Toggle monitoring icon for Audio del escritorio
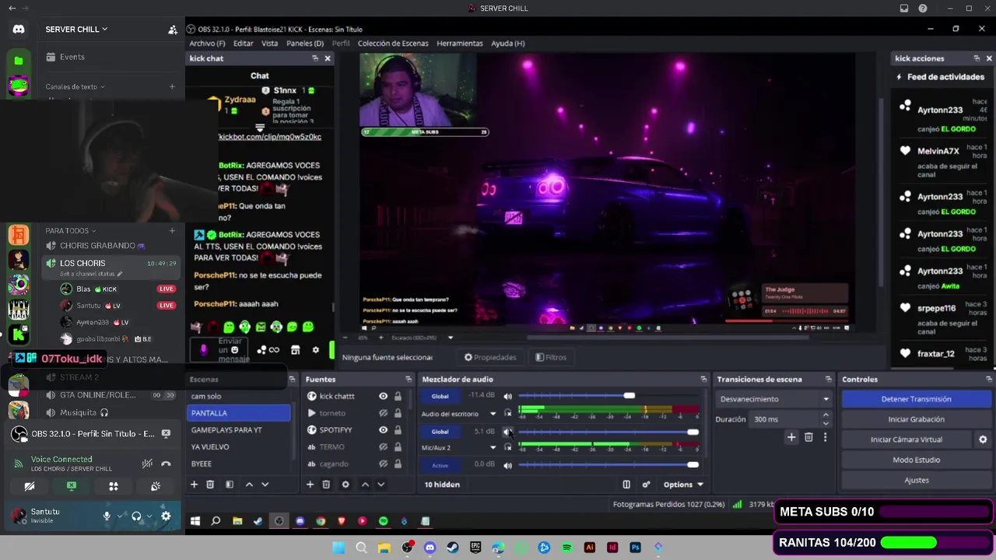Viewport: 996px width, 560px height. [508, 414]
